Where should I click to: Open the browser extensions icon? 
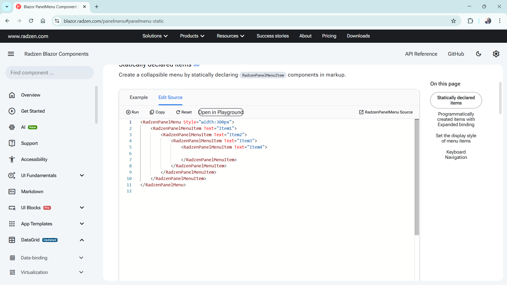click(x=470, y=21)
